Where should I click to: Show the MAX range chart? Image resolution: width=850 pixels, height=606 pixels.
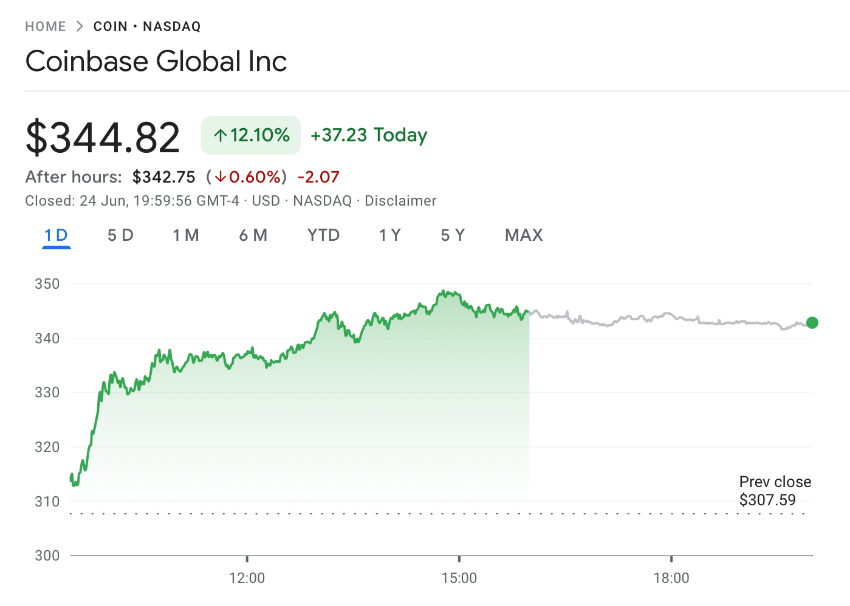524,235
